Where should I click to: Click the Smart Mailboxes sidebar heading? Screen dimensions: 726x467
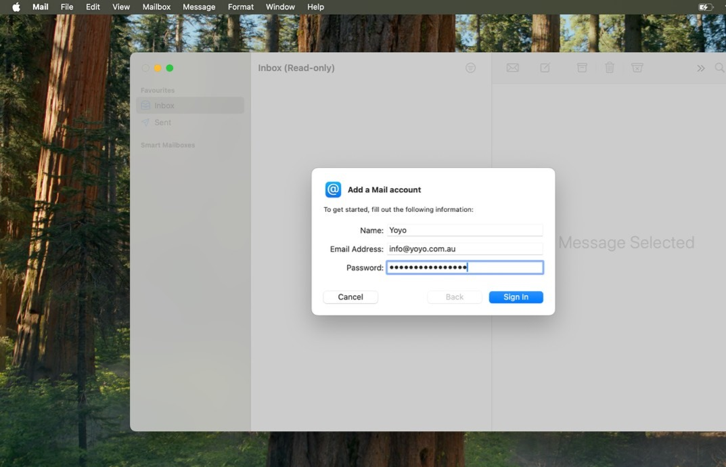click(x=168, y=145)
